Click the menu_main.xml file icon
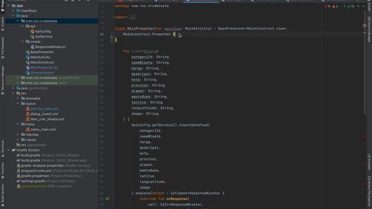The image size is (372, 209). pyautogui.click(x=27, y=129)
